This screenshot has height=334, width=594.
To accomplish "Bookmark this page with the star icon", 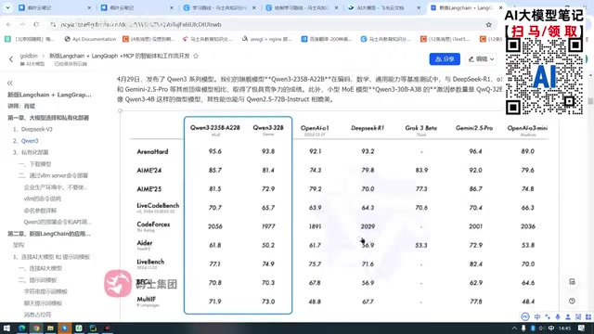I will (x=489, y=25).
